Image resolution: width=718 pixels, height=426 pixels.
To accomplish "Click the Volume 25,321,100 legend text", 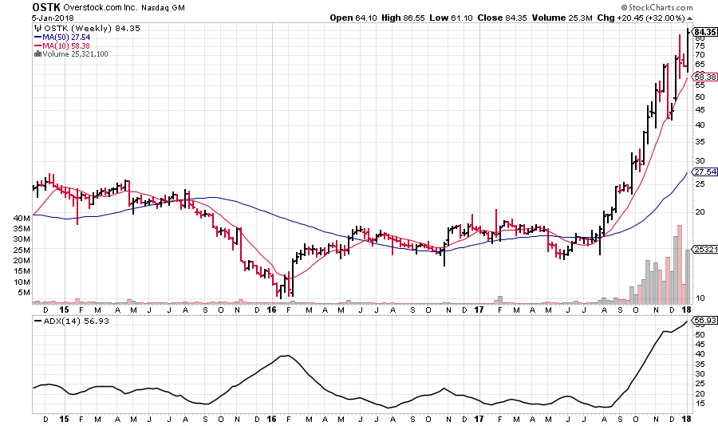I will click(75, 54).
